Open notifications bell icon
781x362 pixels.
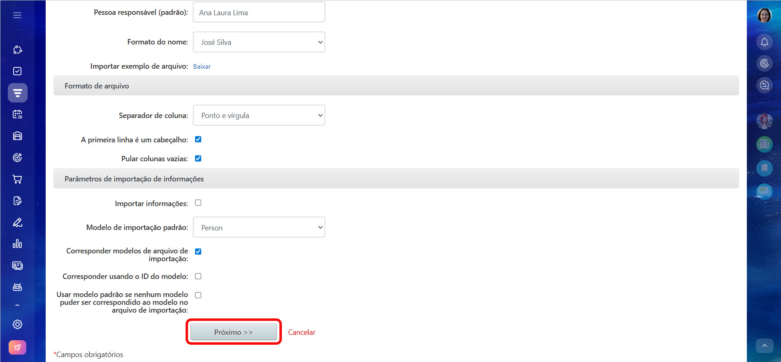pyautogui.click(x=764, y=42)
